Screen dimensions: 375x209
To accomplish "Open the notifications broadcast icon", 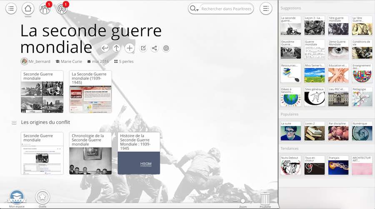I will tap(62, 9).
